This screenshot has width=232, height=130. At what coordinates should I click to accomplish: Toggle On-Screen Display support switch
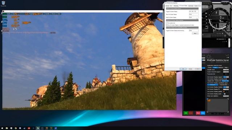coord(226,77)
